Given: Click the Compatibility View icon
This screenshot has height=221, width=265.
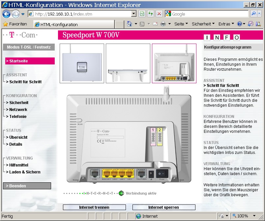Looking at the screenshot, I should 142,14.
